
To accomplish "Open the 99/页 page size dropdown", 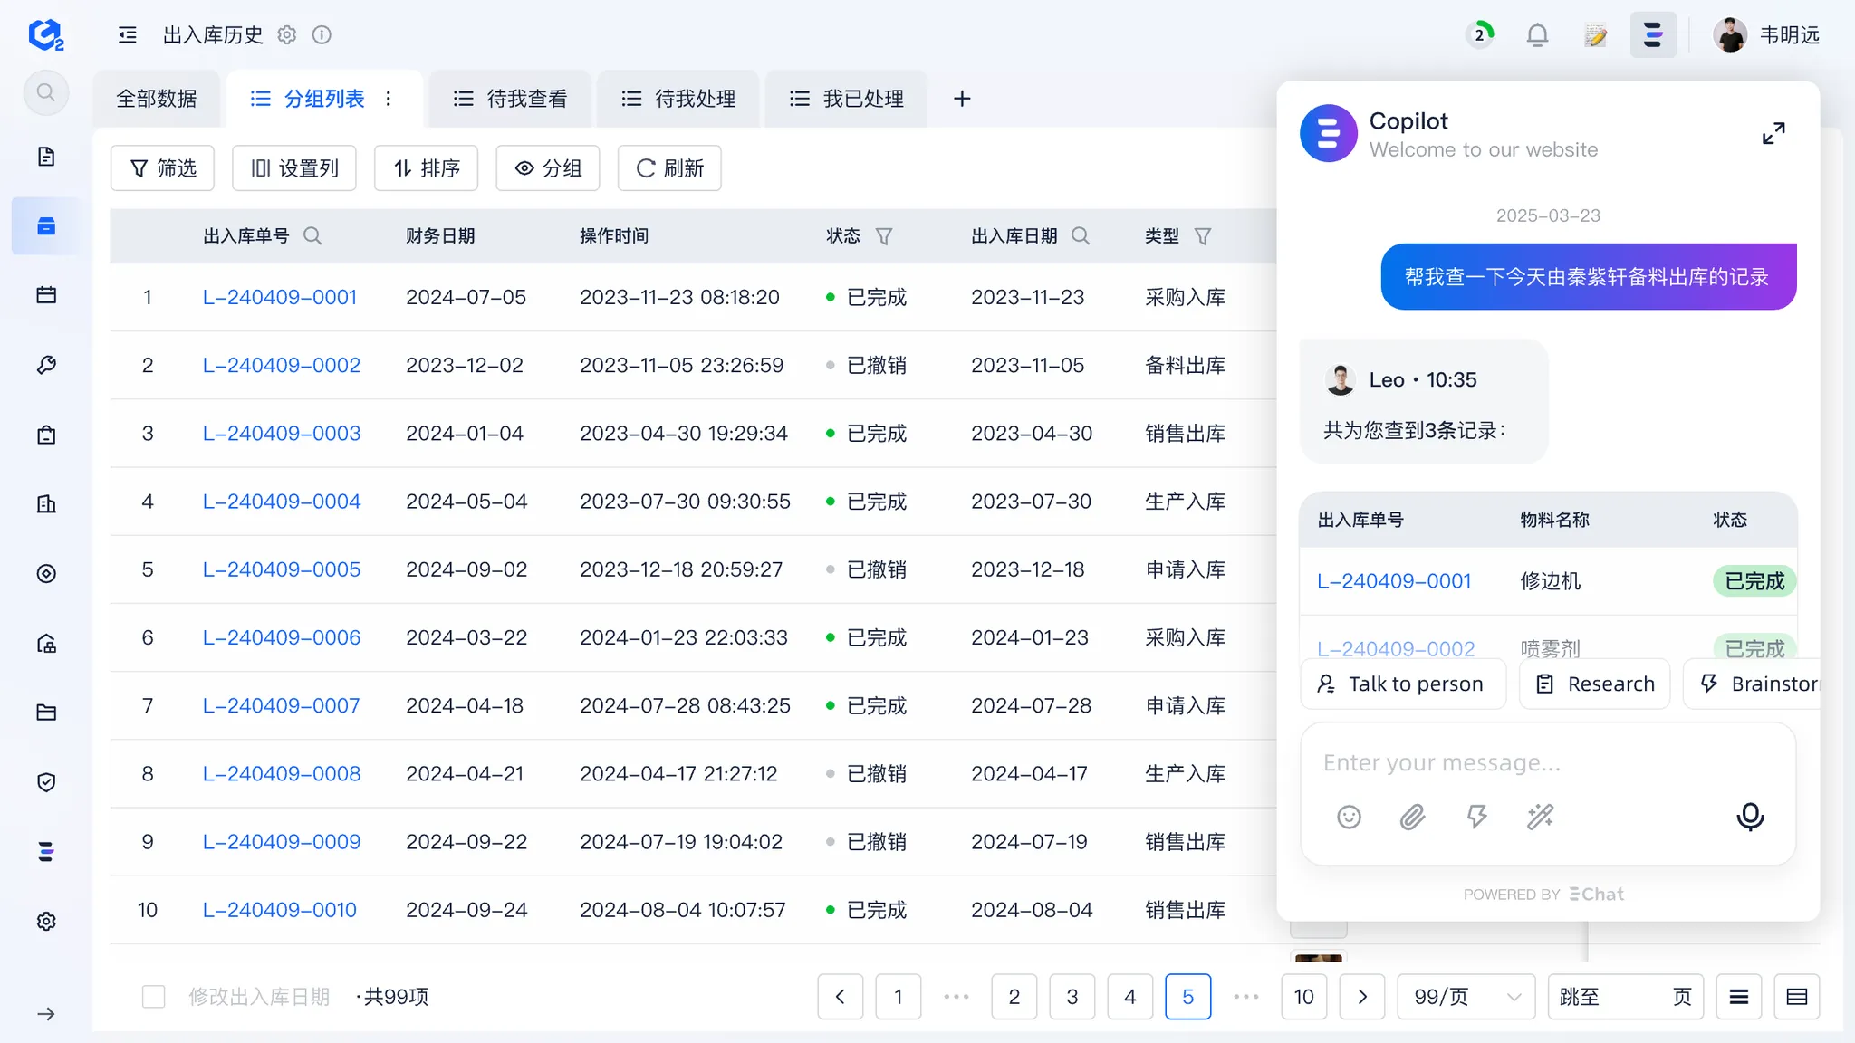I will pos(1466,997).
